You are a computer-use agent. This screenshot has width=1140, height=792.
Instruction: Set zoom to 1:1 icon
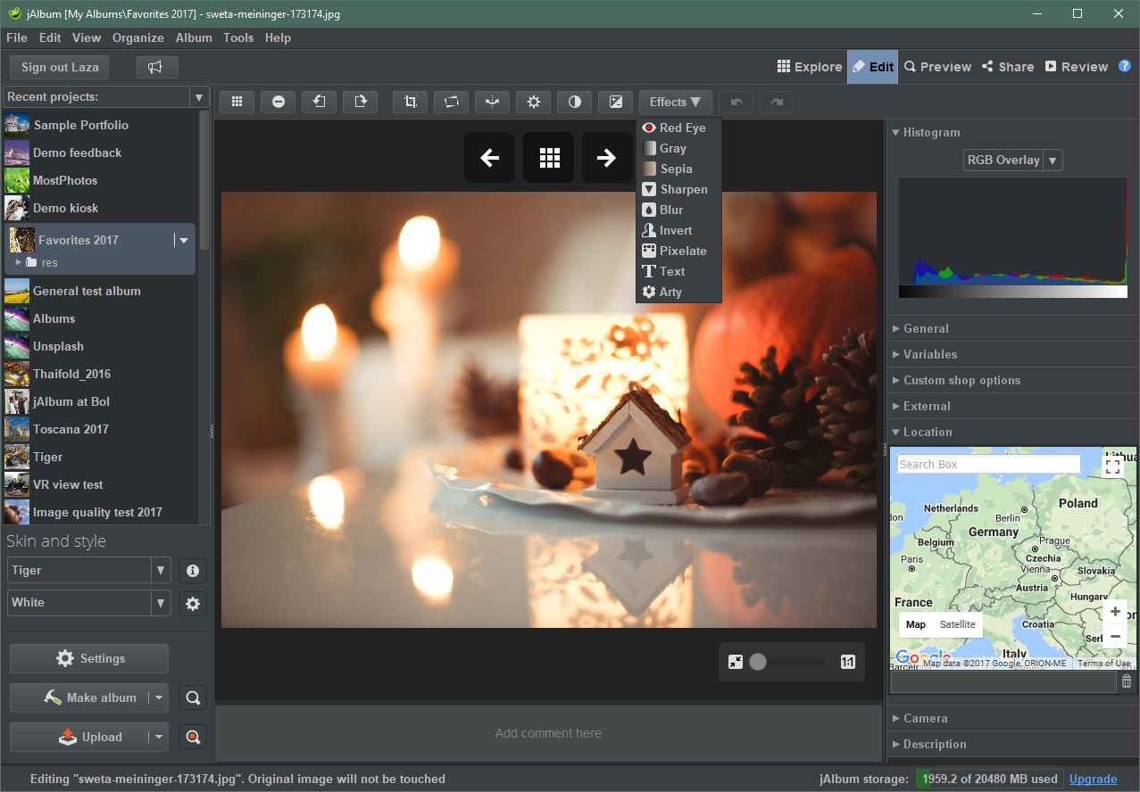(848, 662)
